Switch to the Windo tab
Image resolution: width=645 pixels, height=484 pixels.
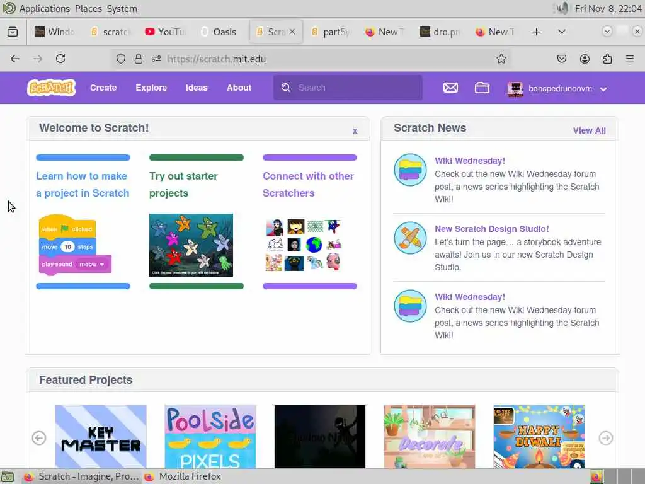[x=55, y=32]
